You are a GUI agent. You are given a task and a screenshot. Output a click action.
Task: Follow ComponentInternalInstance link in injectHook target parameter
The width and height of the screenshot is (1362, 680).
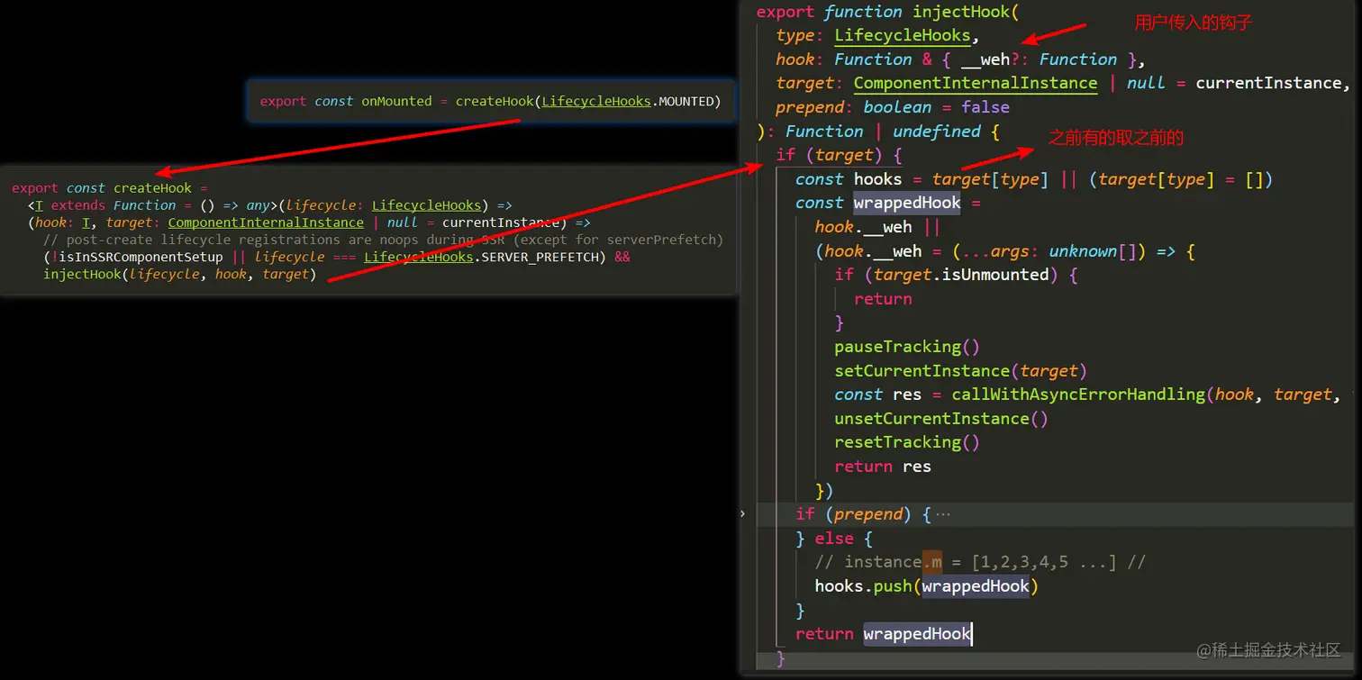(x=976, y=83)
